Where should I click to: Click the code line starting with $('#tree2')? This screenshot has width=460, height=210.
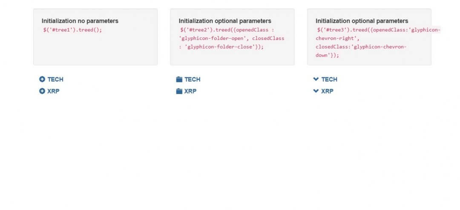[x=227, y=30]
